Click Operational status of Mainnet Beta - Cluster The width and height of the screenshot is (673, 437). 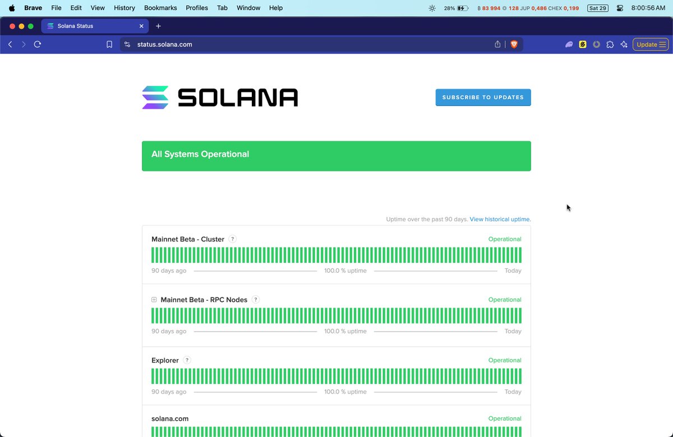tap(505, 239)
